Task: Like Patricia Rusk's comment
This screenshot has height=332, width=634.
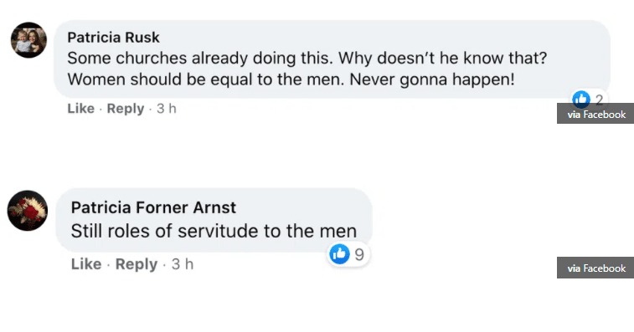Action: [x=81, y=108]
